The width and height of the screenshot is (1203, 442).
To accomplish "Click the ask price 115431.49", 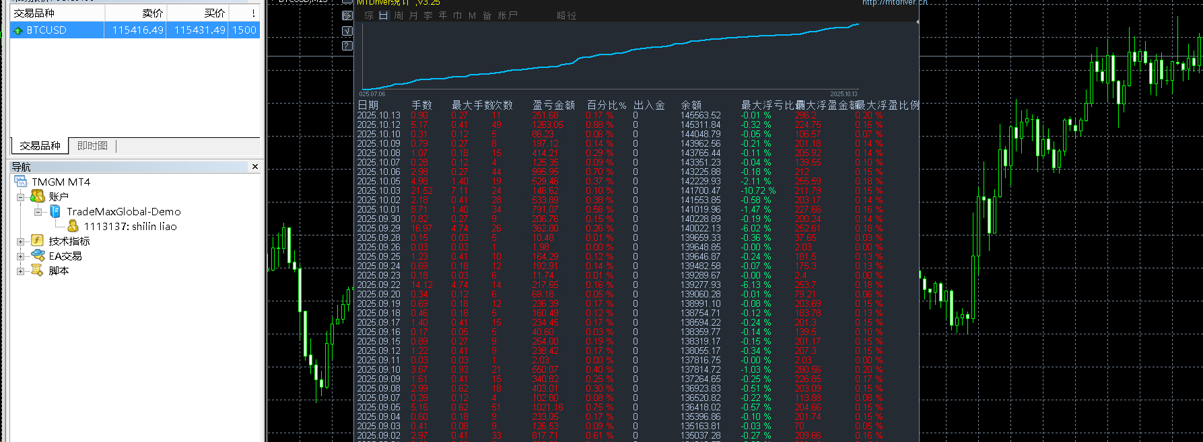I will click(199, 30).
